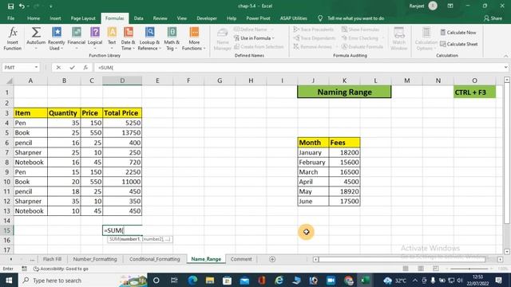Click horizontal scrollbar right arrow
The image size is (511, 287).
pyautogui.click(x=501, y=259)
